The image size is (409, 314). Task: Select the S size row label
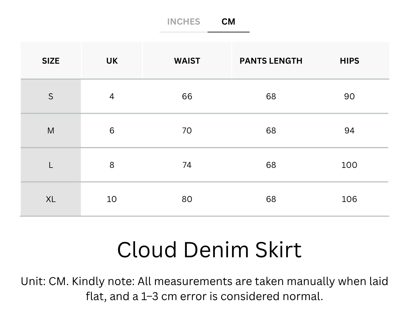click(51, 96)
